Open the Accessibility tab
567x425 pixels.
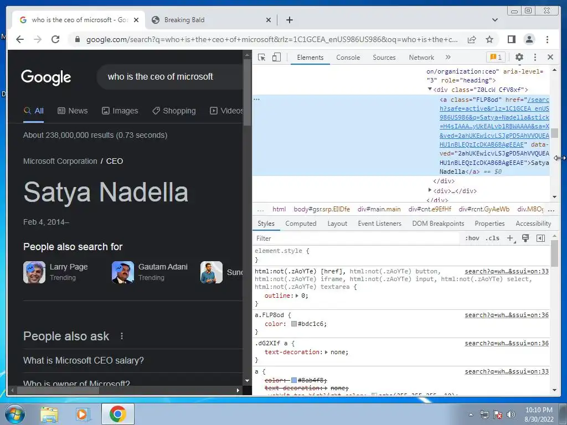tap(533, 224)
